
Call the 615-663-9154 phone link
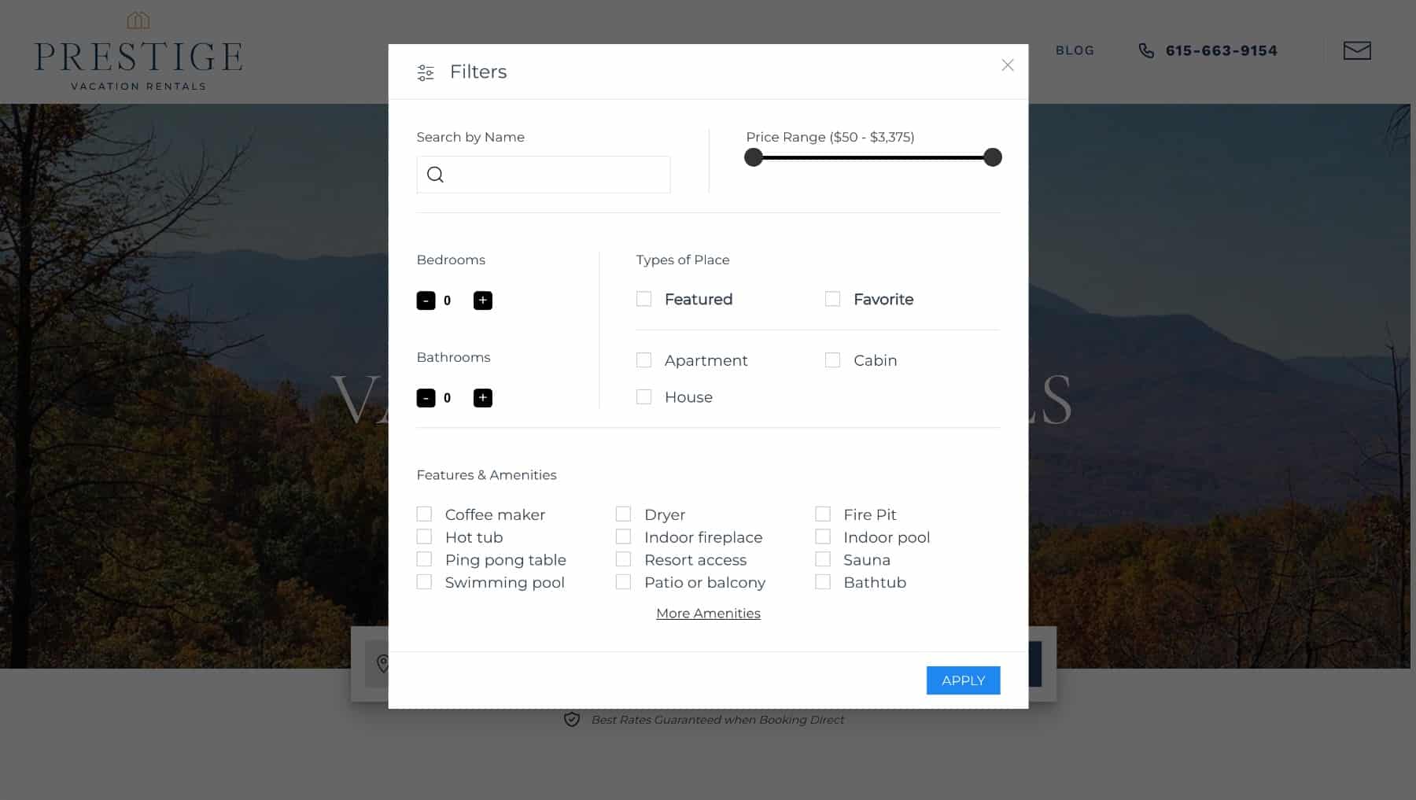[1221, 50]
